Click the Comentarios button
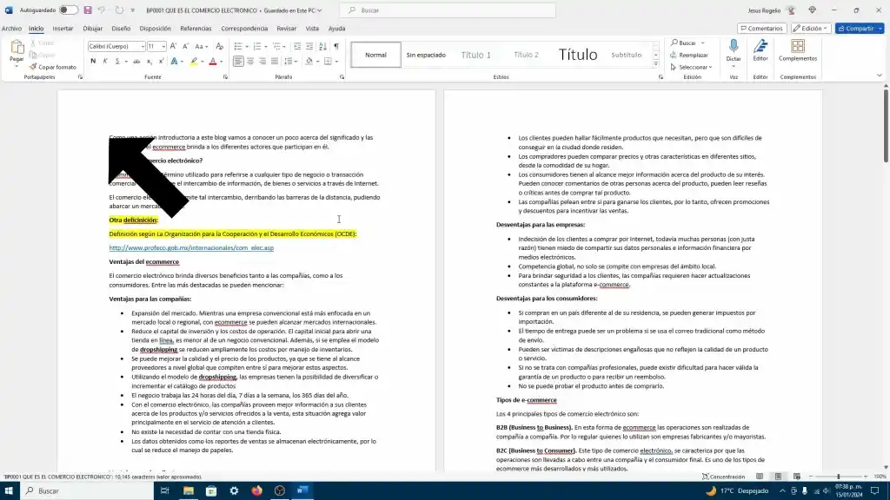The image size is (890, 500). coord(761,29)
